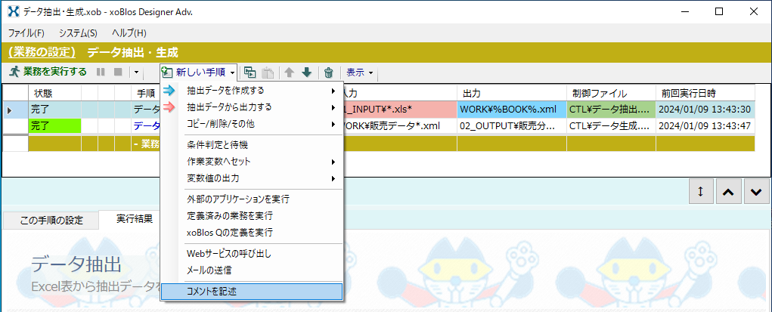Select メールの送信 menu entry
The image size is (772, 312).
pos(252,270)
